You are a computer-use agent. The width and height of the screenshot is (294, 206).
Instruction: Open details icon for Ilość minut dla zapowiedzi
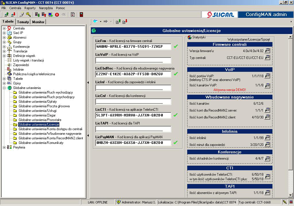[267, 144]
